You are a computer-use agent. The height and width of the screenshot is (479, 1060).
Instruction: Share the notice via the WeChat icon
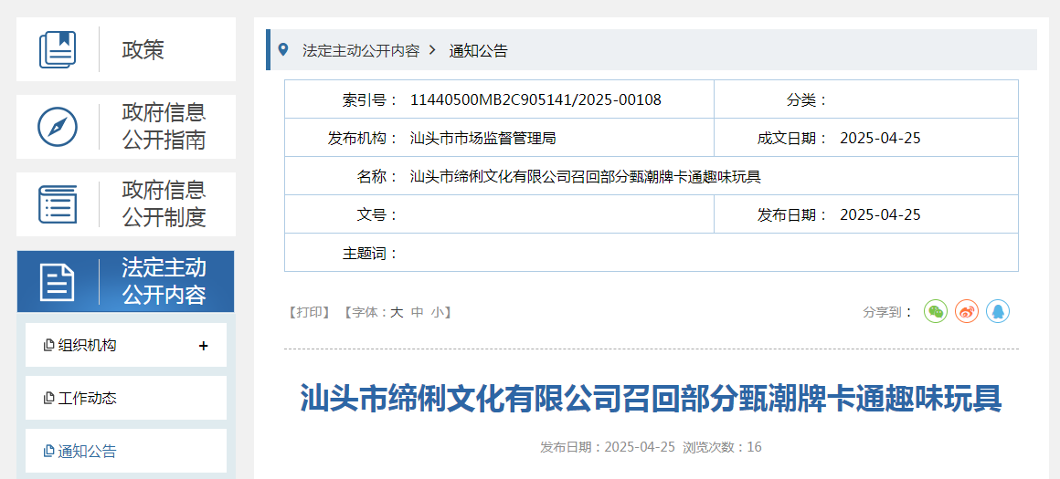click(x=936, y=311)
